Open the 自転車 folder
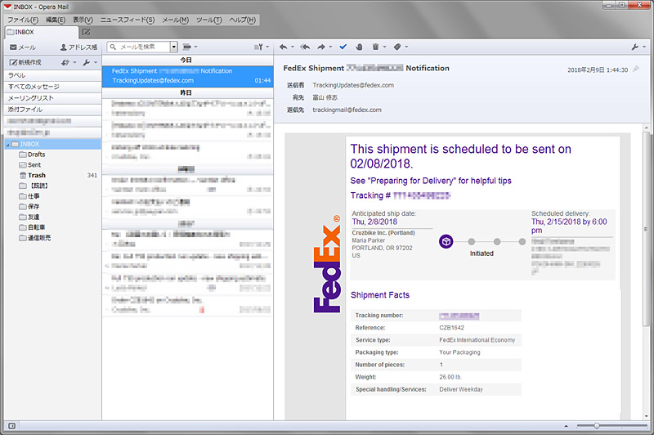Image resolution: width=654 pixels, height=435 pixels. click(x=32, y=227)
